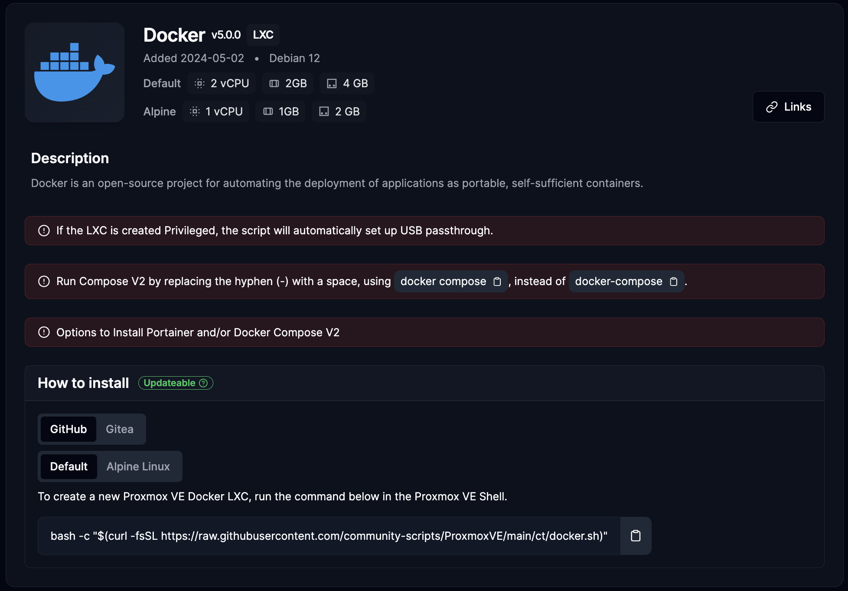Select the Default install tab

68,466
